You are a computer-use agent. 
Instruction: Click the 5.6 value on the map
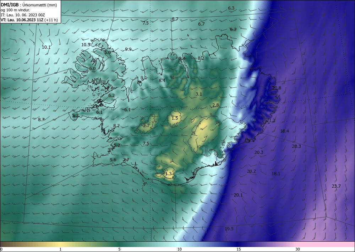click(113, 160)
